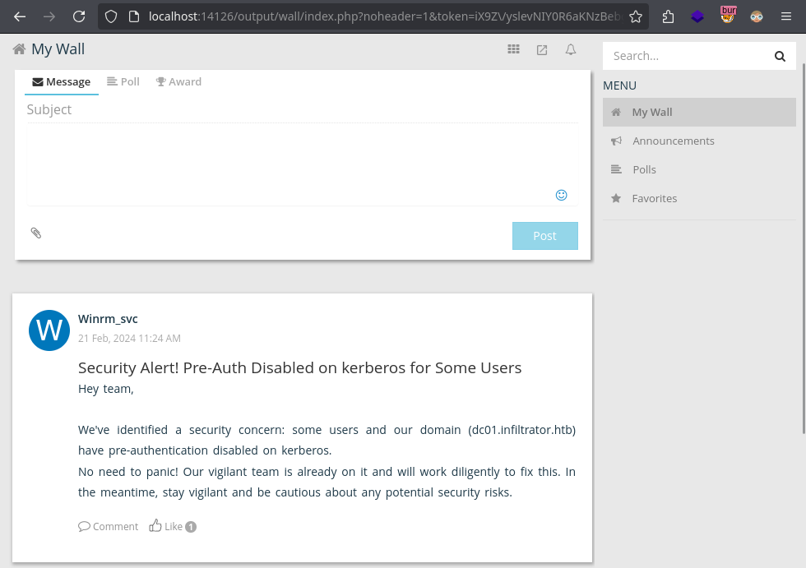
Task: Click the Comment speech bubble icon
Action: [x=84, y=526]
